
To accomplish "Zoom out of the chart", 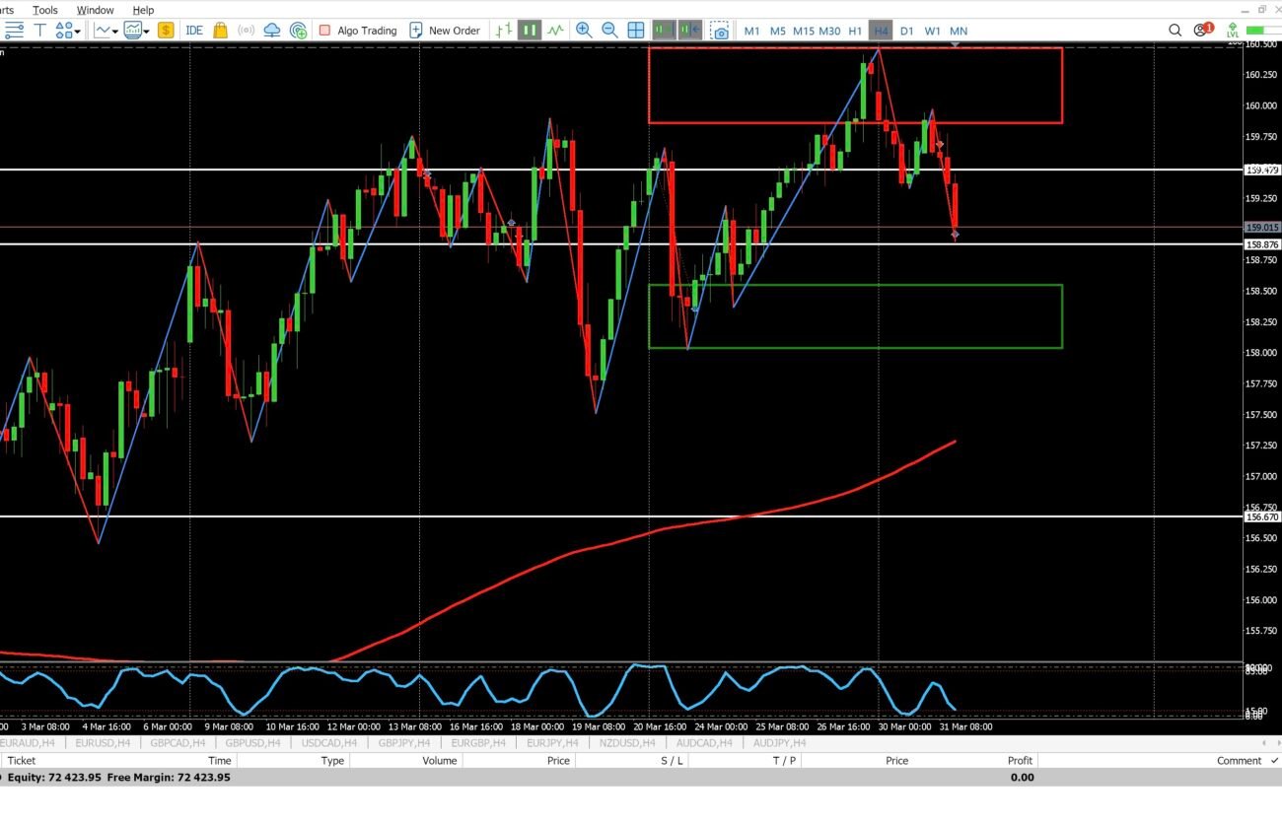I will pyautogui.click(x=609, y=31).
